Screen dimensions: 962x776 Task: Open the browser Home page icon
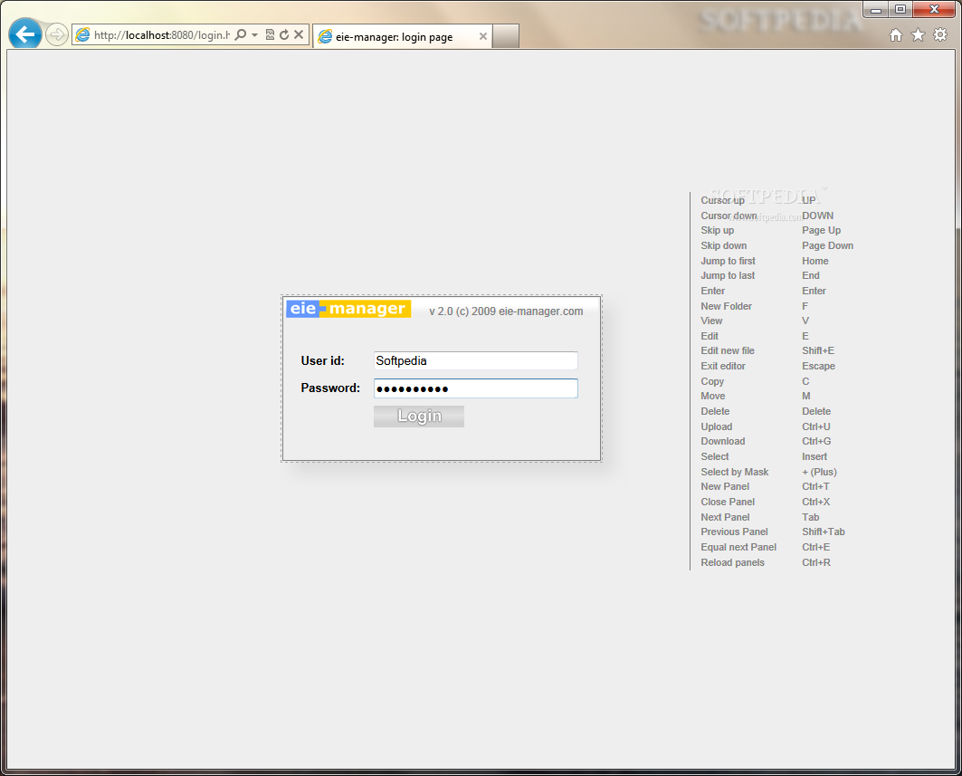[x=896, y=35]
